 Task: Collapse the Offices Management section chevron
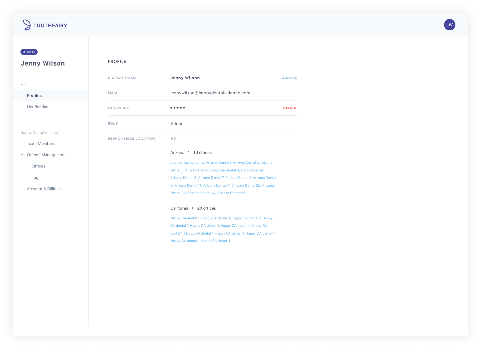coord(22,155)
